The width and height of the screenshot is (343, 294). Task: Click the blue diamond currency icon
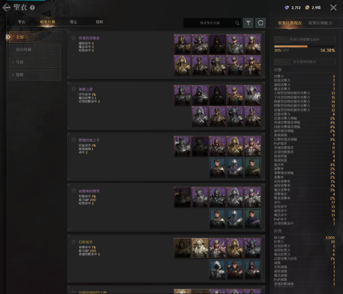[287, 8]
